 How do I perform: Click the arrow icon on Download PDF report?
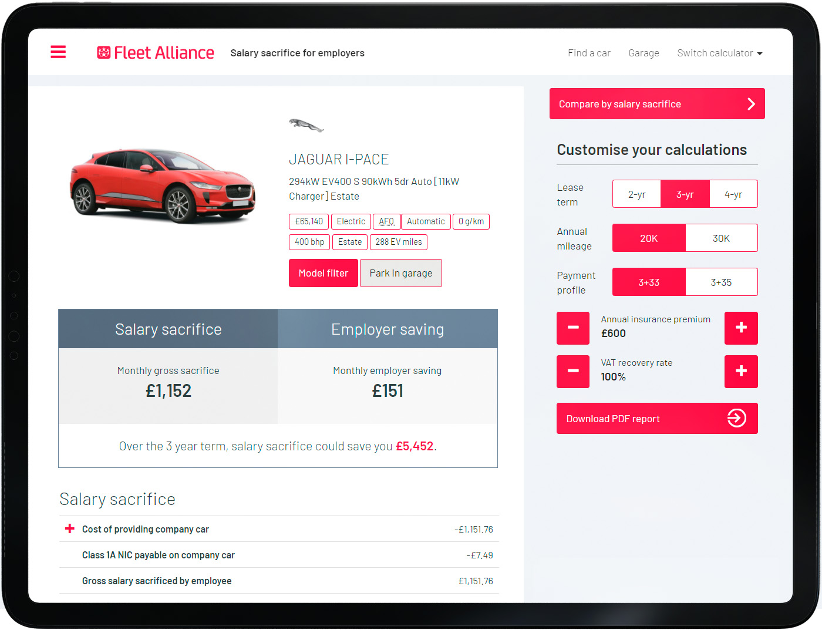tap(737, 418)
